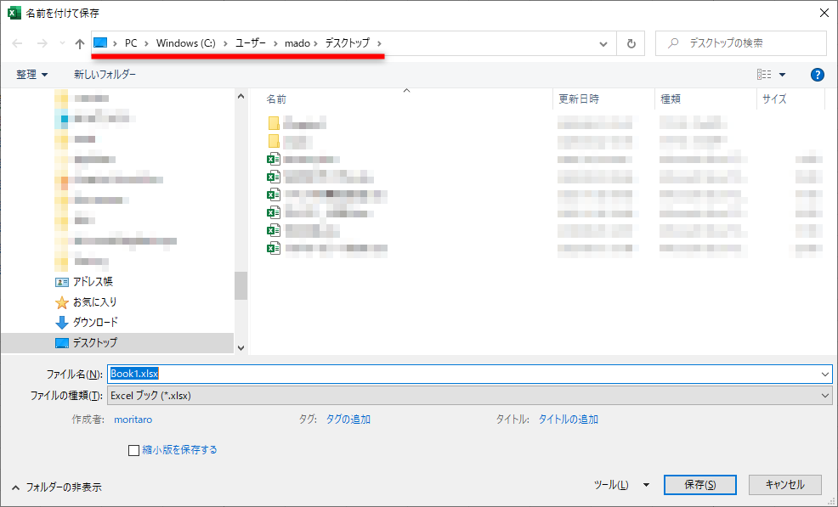Click the refresh icon in the address bar
This screenshot has width=838, height=507.
[630, 42]
